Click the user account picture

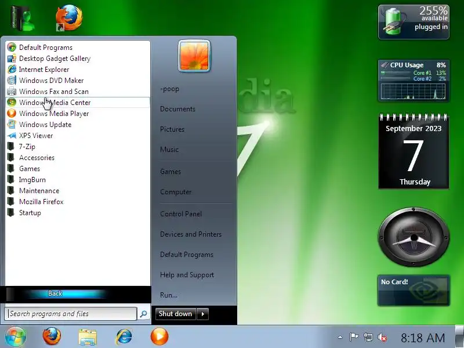tap(194, 56)
